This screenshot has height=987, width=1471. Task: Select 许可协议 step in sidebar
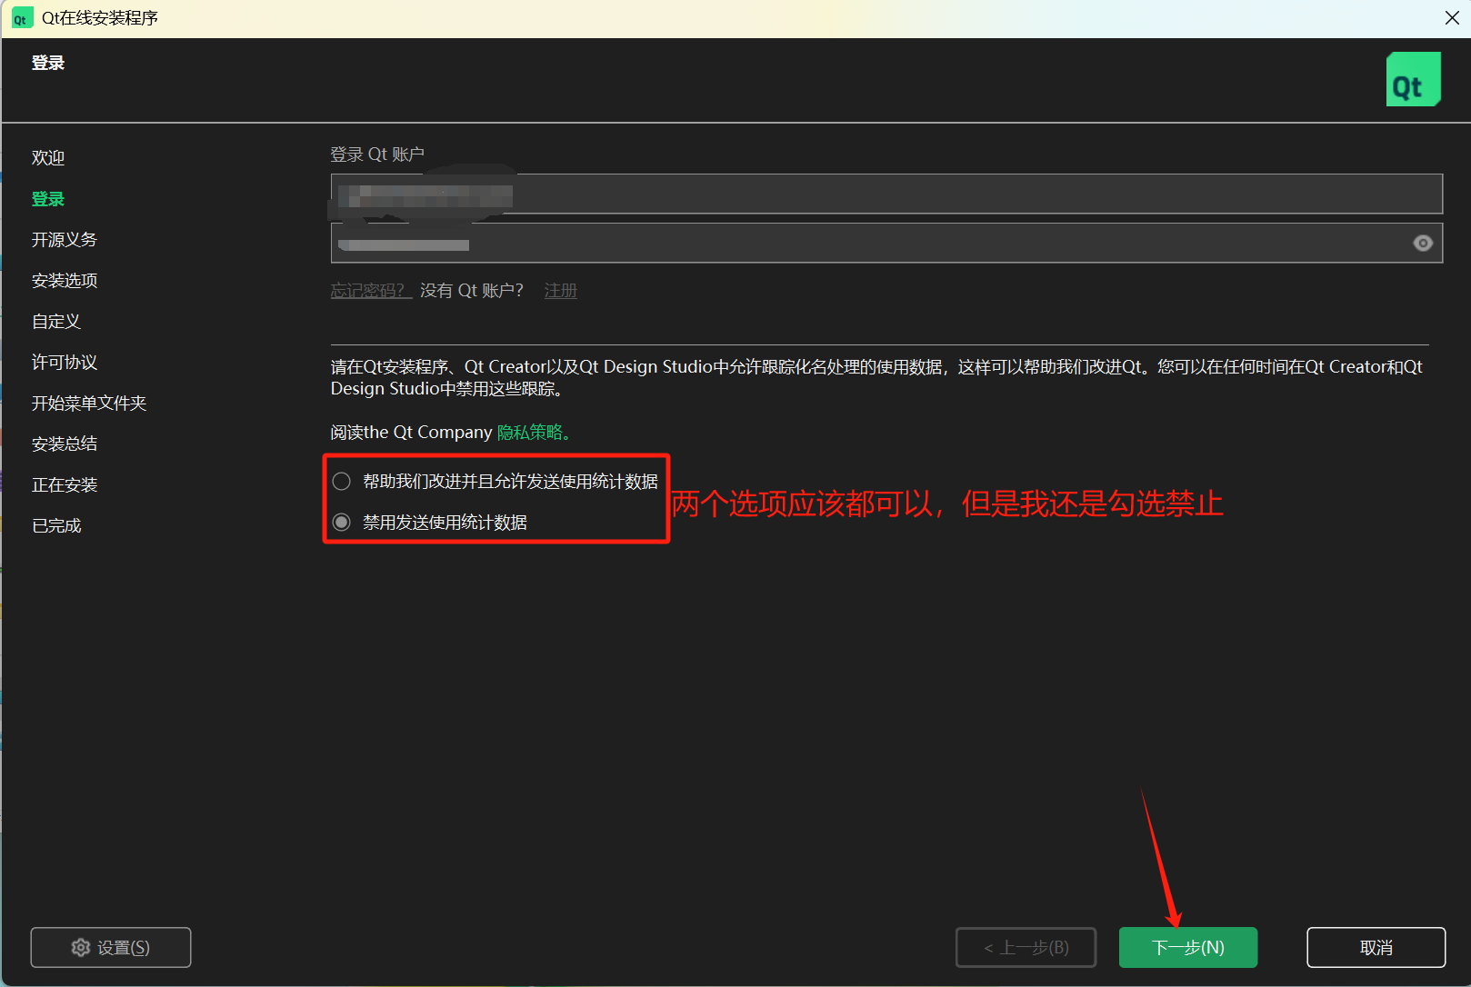65,363
